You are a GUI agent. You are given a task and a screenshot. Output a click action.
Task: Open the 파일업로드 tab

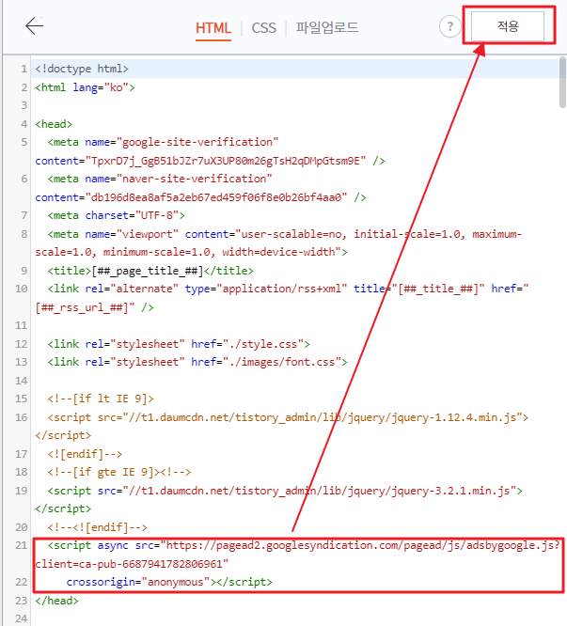(326, 27)
